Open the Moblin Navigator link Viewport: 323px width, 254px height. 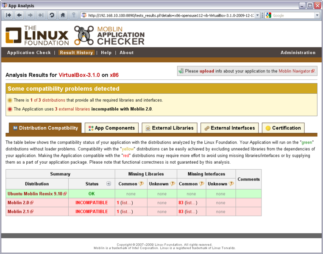point(294,71)
